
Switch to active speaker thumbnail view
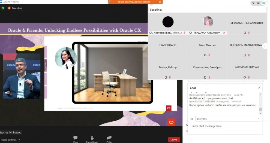[253, 3]
